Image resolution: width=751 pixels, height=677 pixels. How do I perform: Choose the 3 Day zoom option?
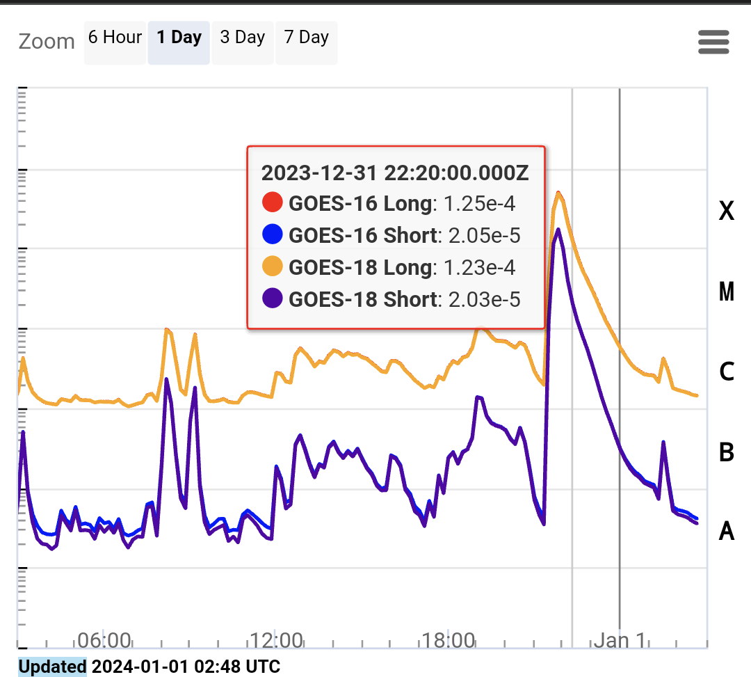point(243,38)
